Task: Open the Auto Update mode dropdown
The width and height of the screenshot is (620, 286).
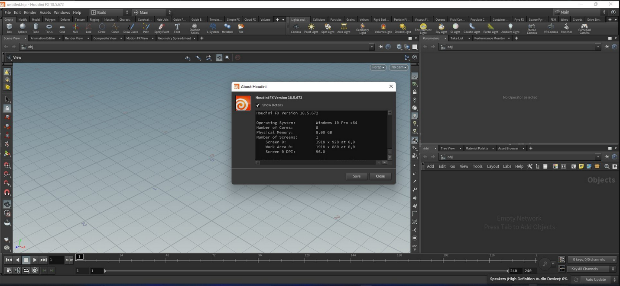Action: [x=599, y=280]
